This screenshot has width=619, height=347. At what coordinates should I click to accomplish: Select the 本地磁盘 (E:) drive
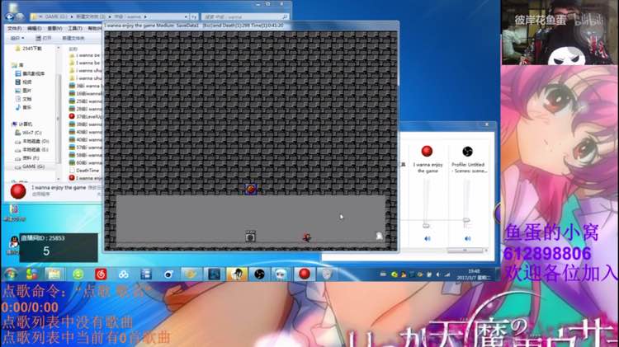click(x=31, y=150)
